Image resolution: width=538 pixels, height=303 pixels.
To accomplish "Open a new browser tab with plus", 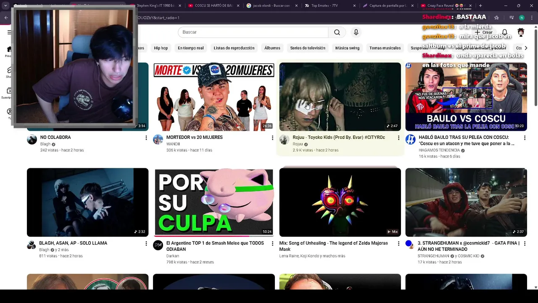I will [480, 5].
